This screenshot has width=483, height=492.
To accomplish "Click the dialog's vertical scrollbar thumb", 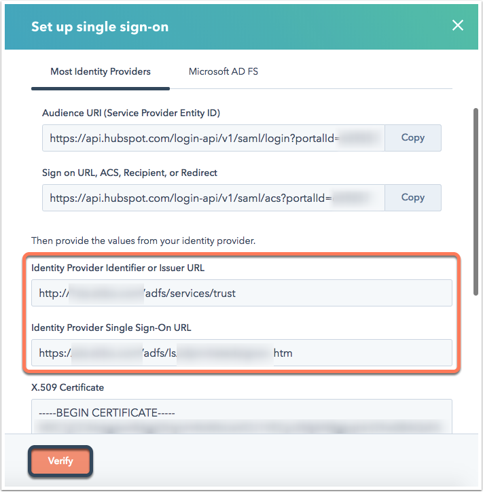I will click(x=476, y=201).
